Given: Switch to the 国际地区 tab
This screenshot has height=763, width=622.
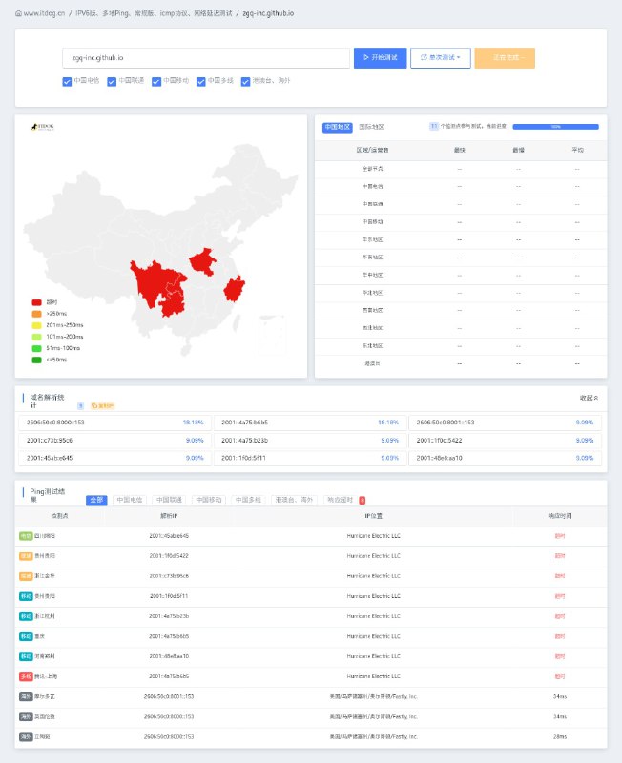Looking at the screenshot, I should (371, 126).
